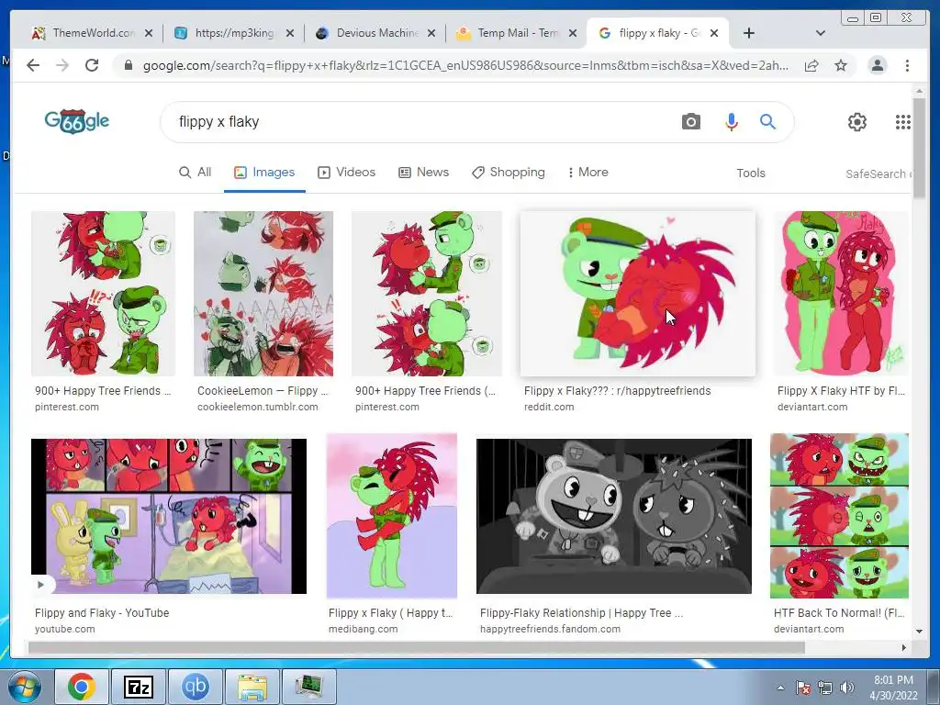
Task: Select the Images search category
Action: [264, 173]
